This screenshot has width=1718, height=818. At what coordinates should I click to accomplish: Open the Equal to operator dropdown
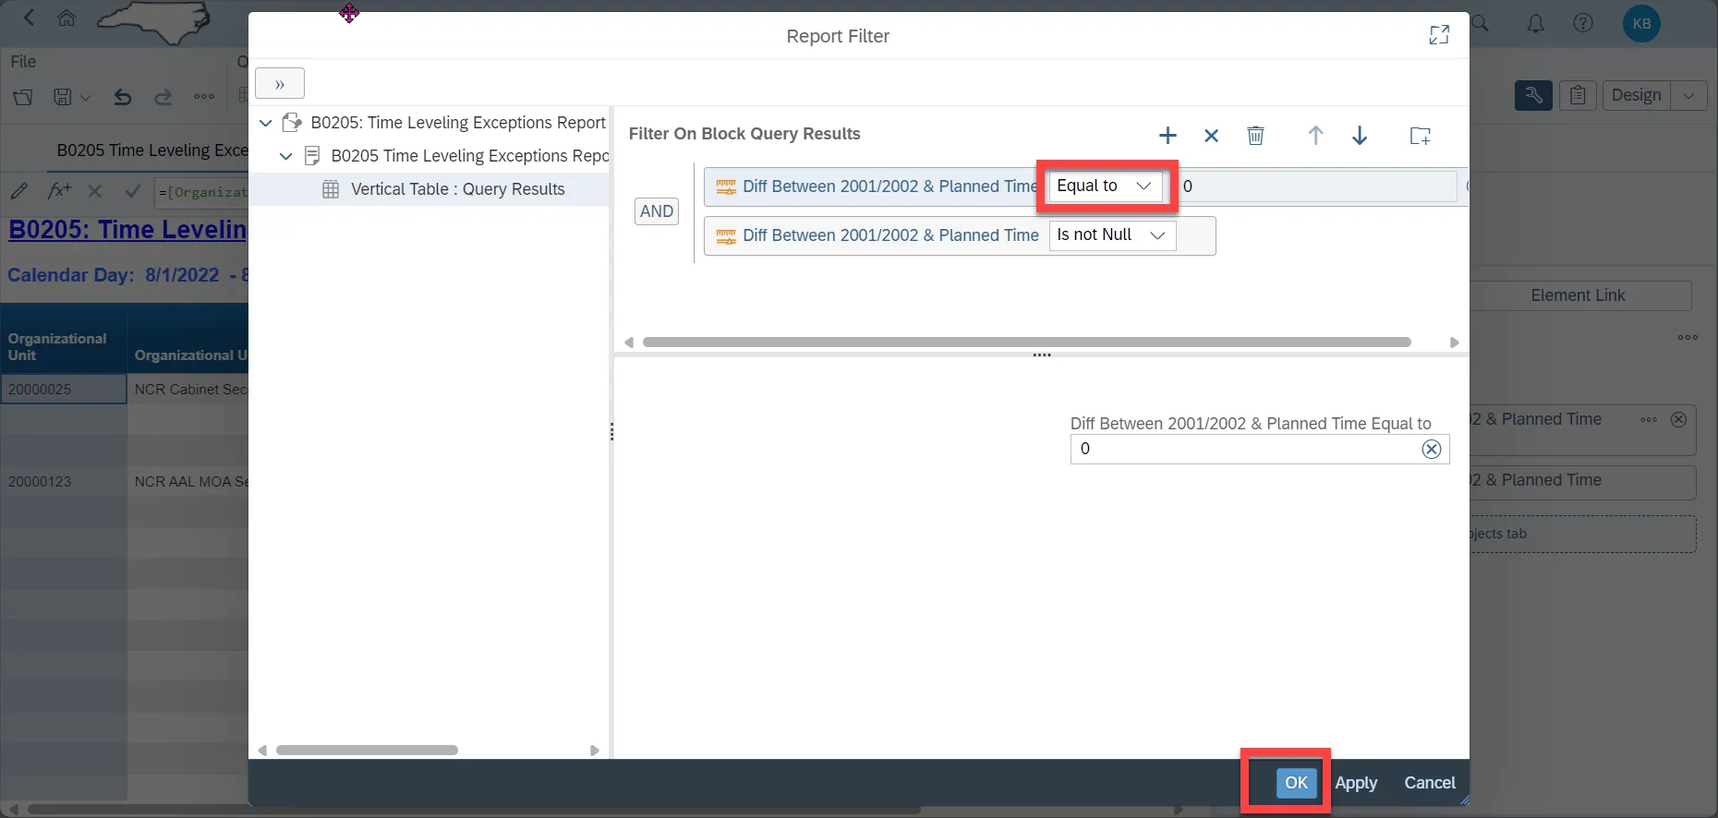(1105, 186)
